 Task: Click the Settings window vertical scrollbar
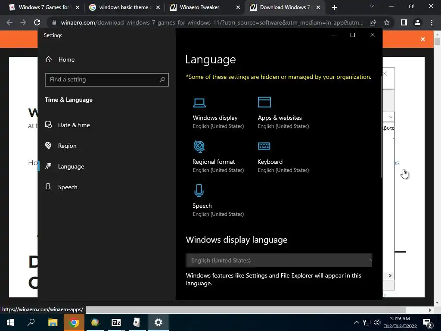pos(381,127)
